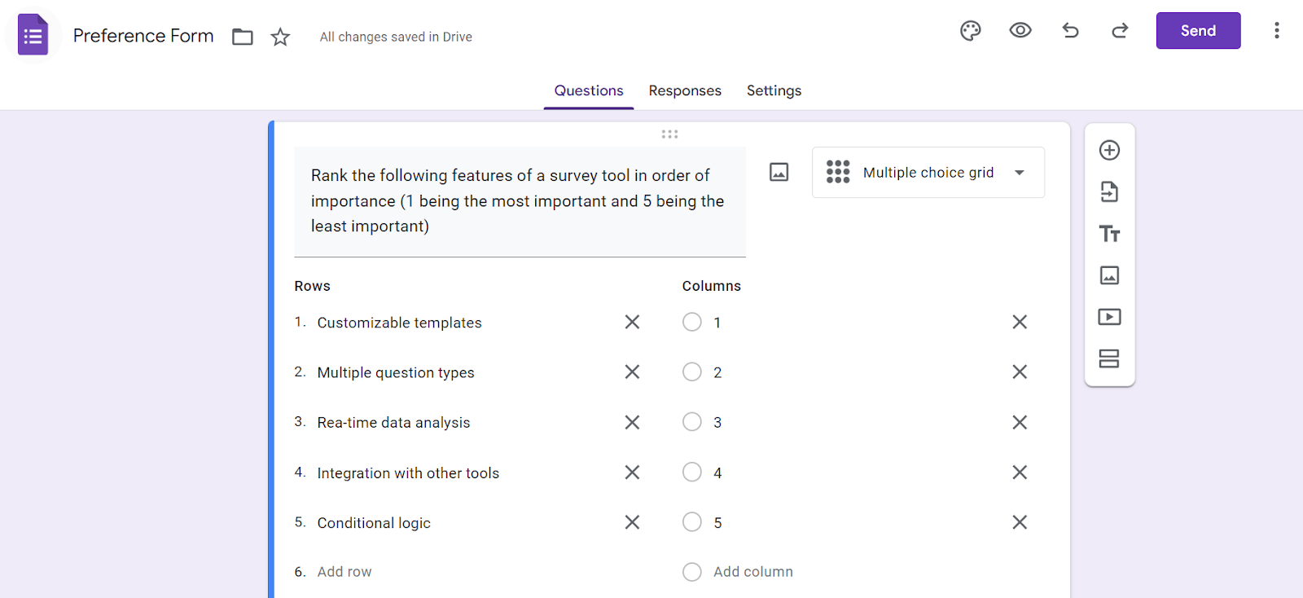1303x598 pixels.
Task: Switch to the Responses tab
Action: point(685,90)
